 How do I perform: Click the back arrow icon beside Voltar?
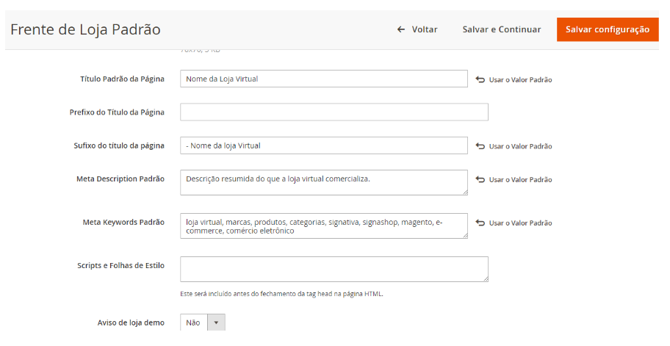coord(400,29)
